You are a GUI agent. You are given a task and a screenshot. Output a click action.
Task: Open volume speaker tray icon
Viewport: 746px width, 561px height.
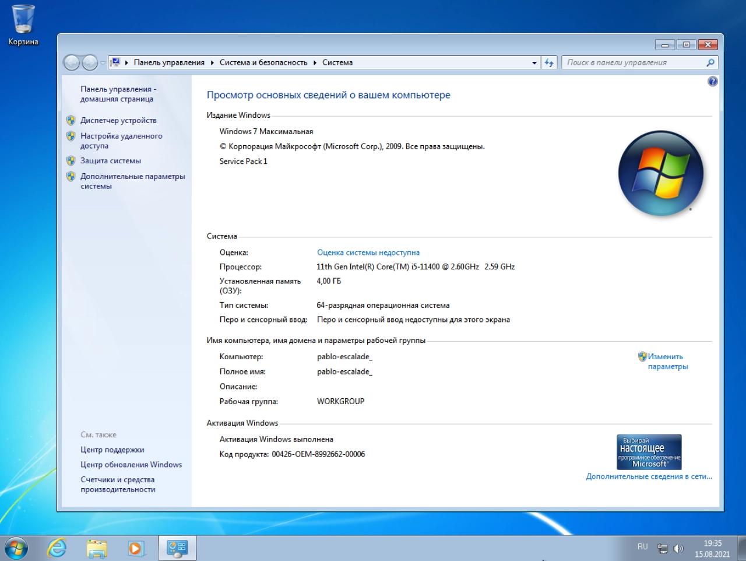678,548
